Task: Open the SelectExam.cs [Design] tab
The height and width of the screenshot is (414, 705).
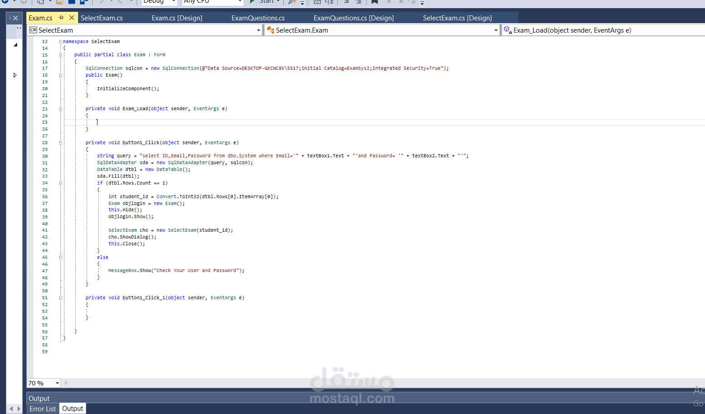Action: (457, 18)
